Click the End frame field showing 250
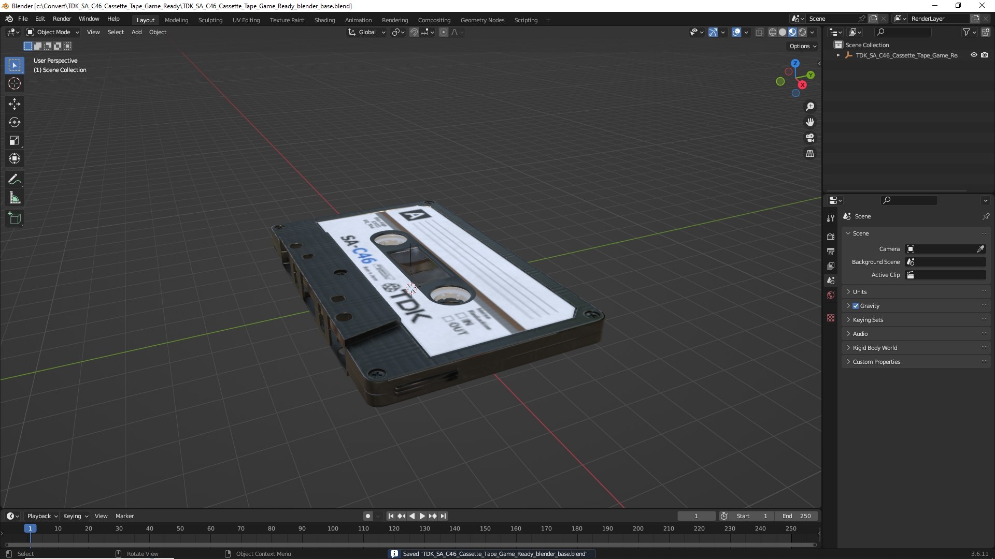 tap(797, 516)
